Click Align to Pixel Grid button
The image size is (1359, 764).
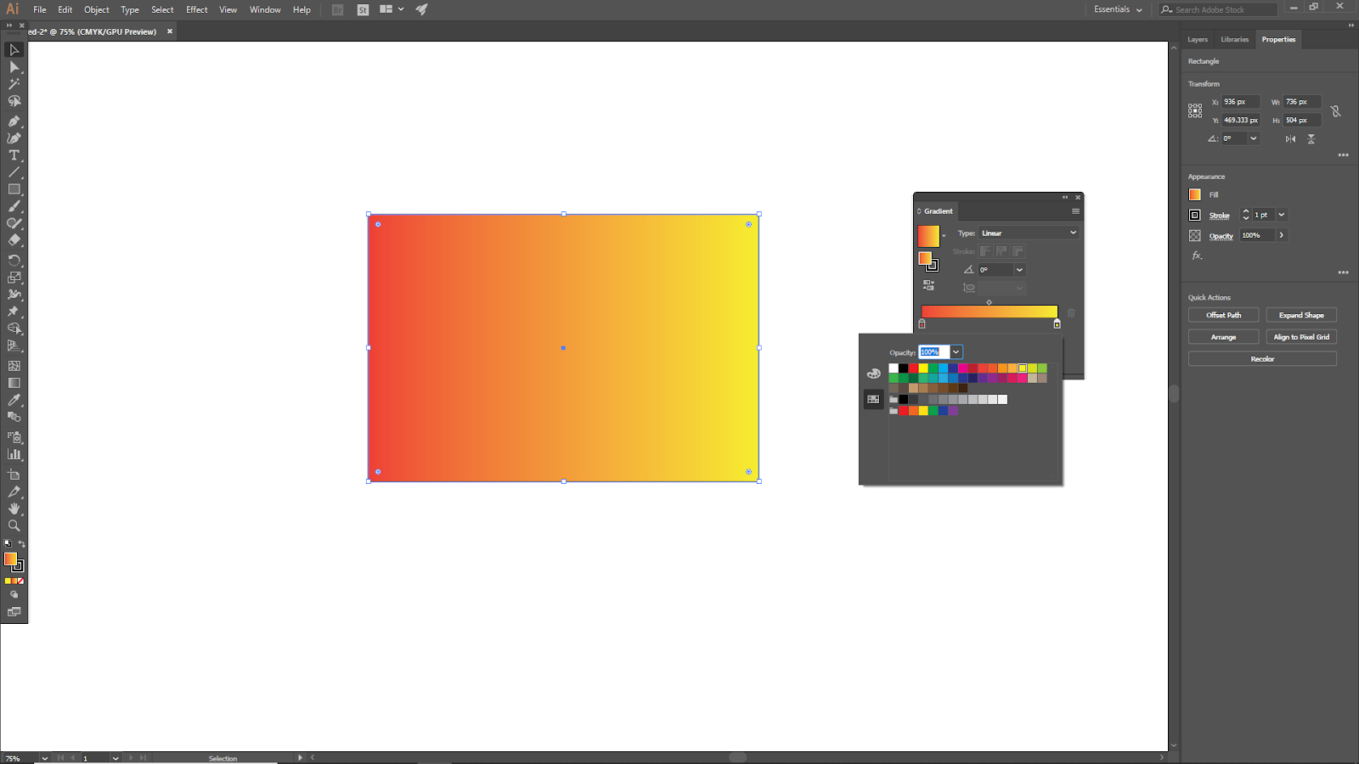click(1301, 337)
